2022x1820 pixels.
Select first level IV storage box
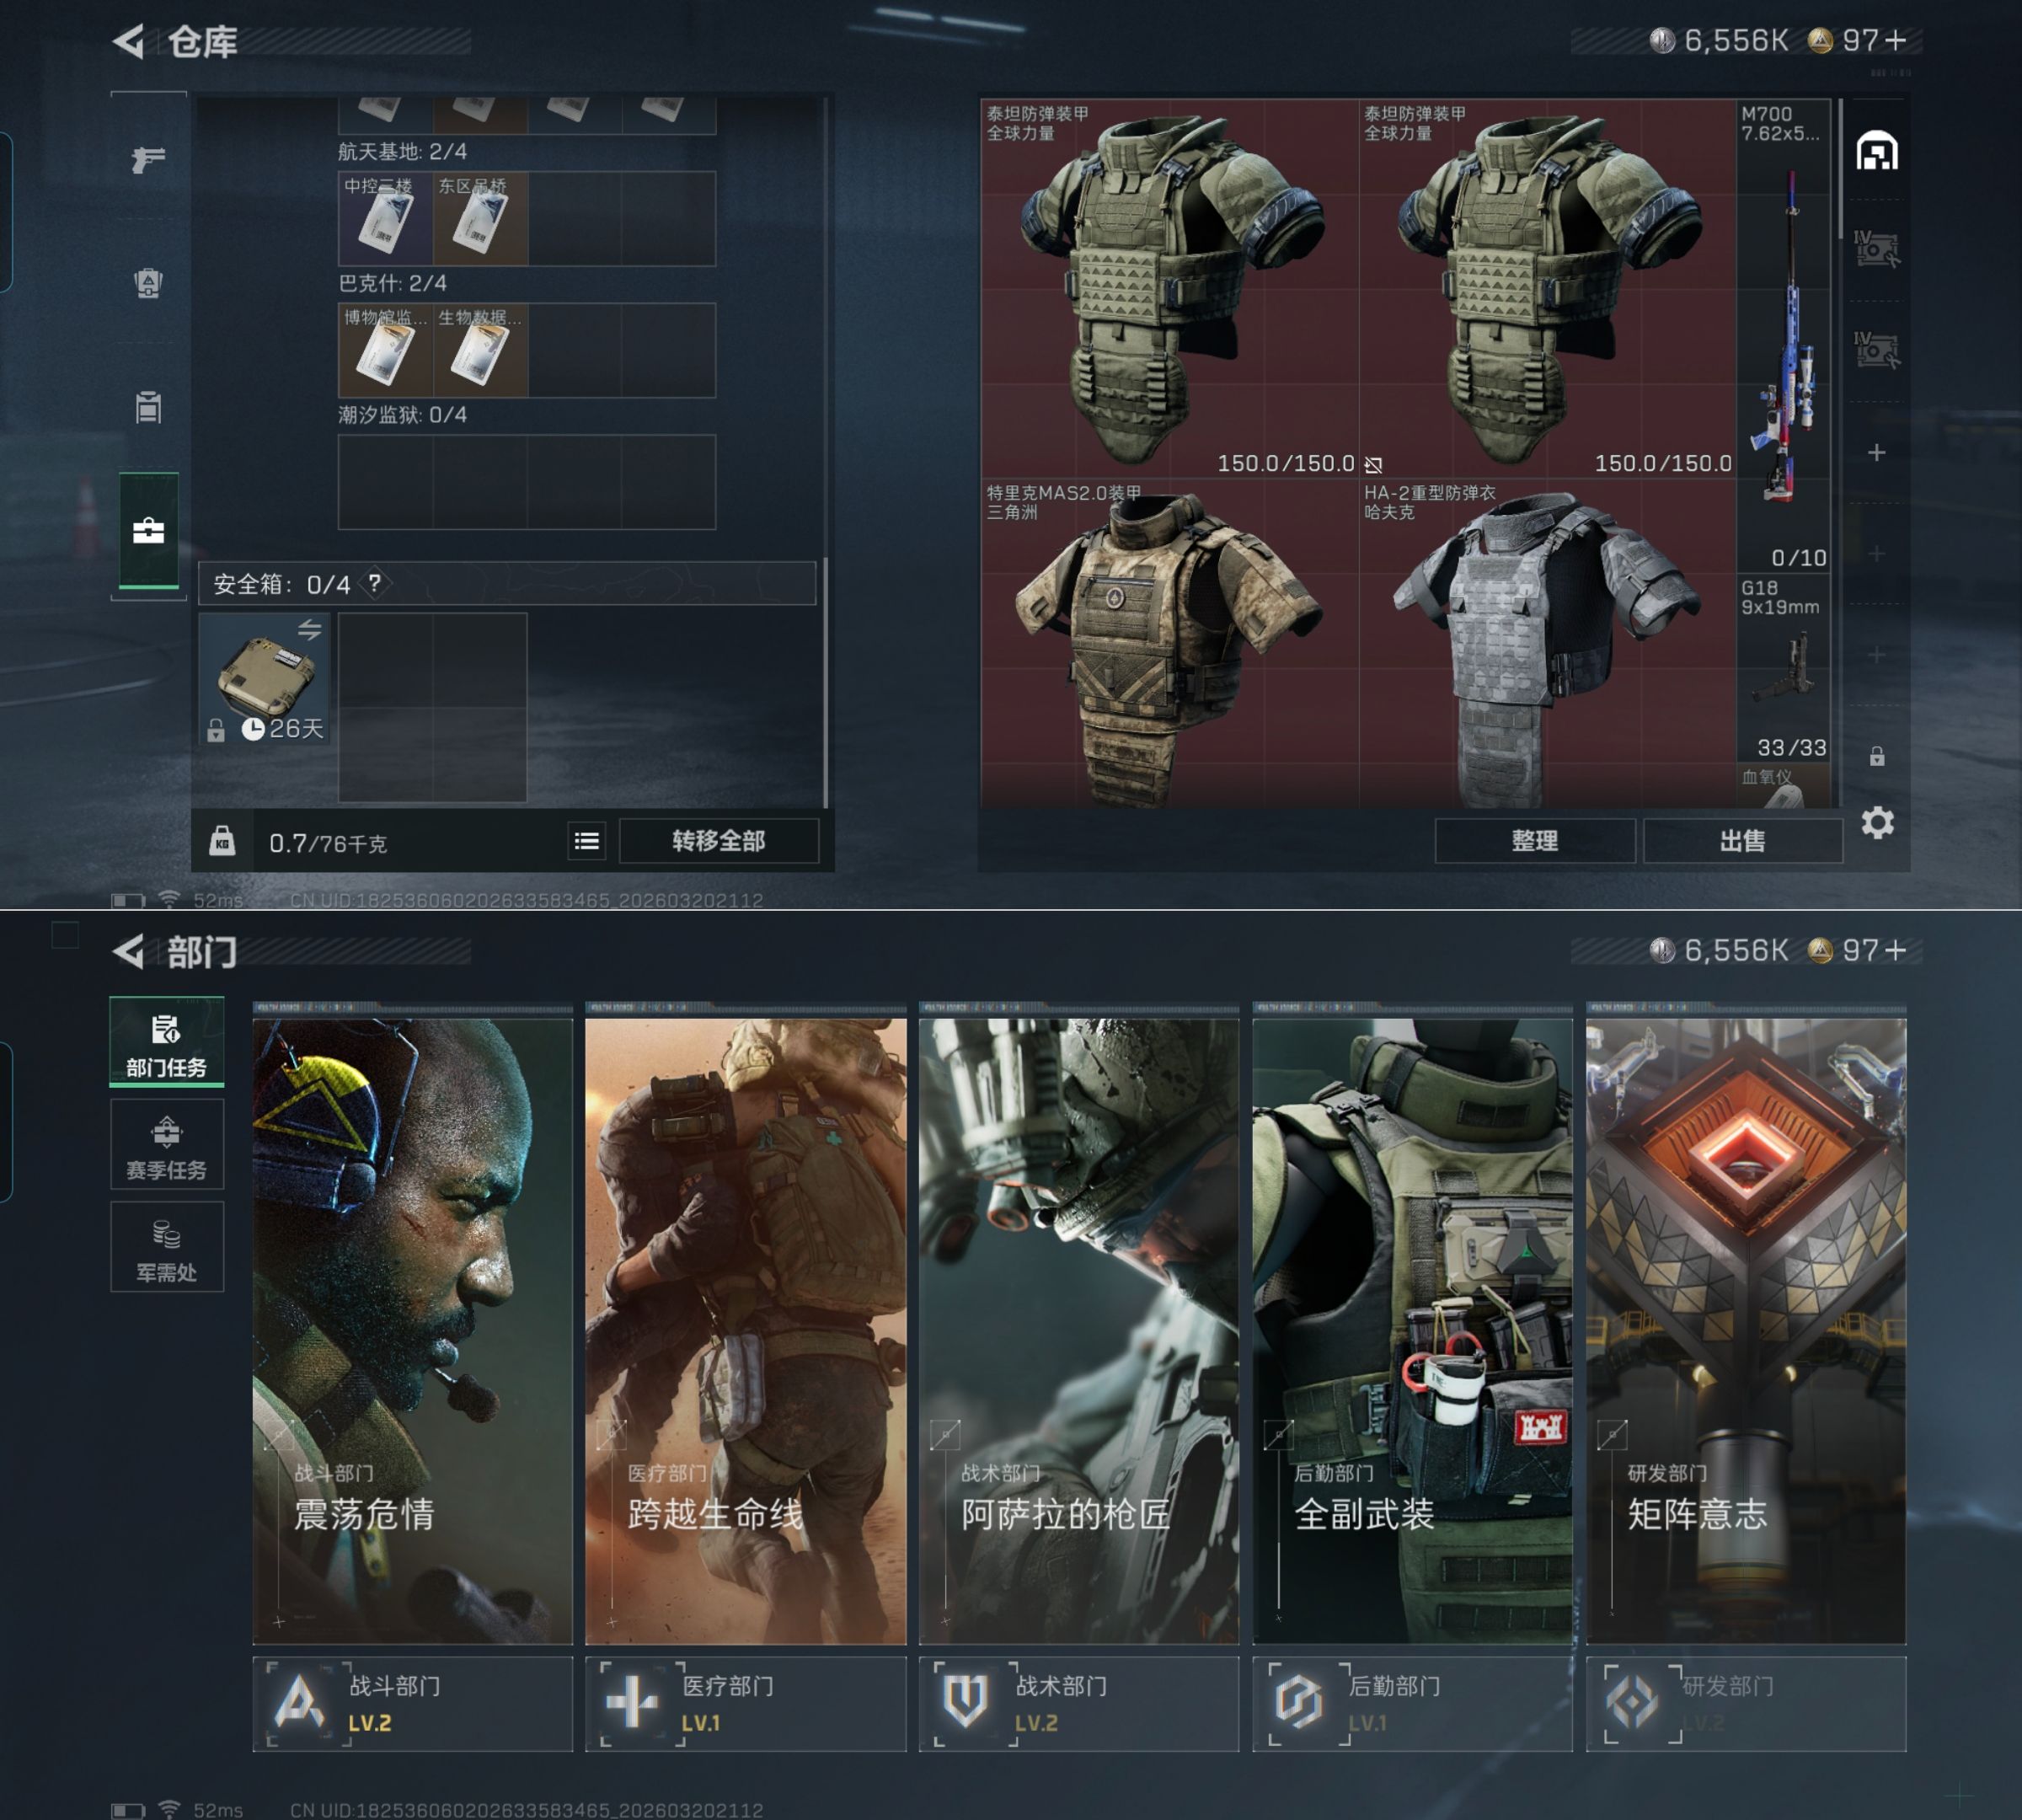point(1876,250)
